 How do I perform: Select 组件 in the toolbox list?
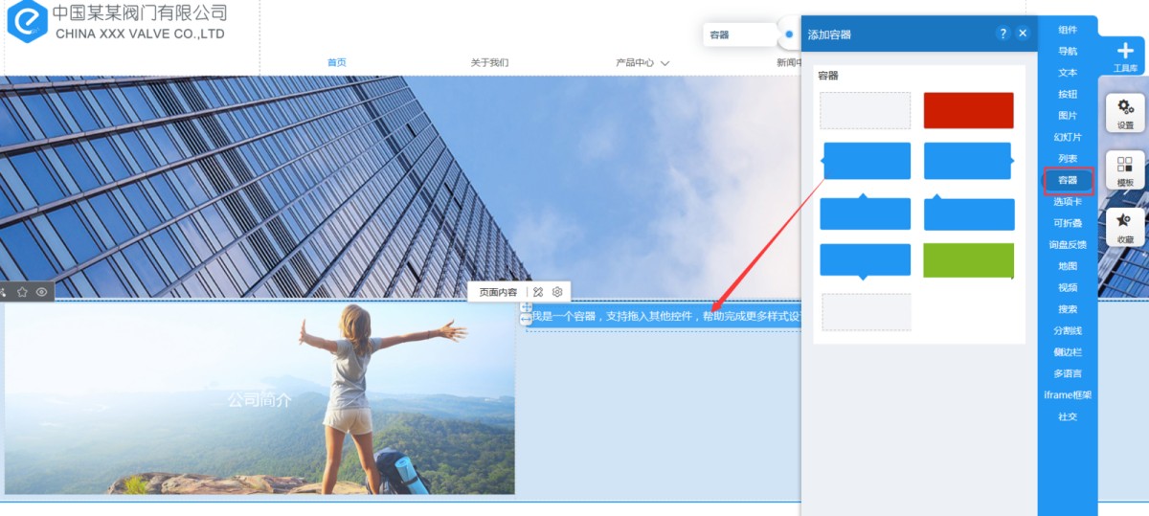click(1068, 30)
